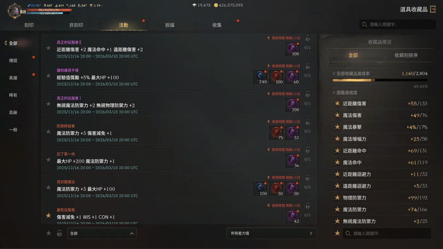443x249 pixels.
Task: Click the red item icon labeled 75
Action: pos(276,133)
